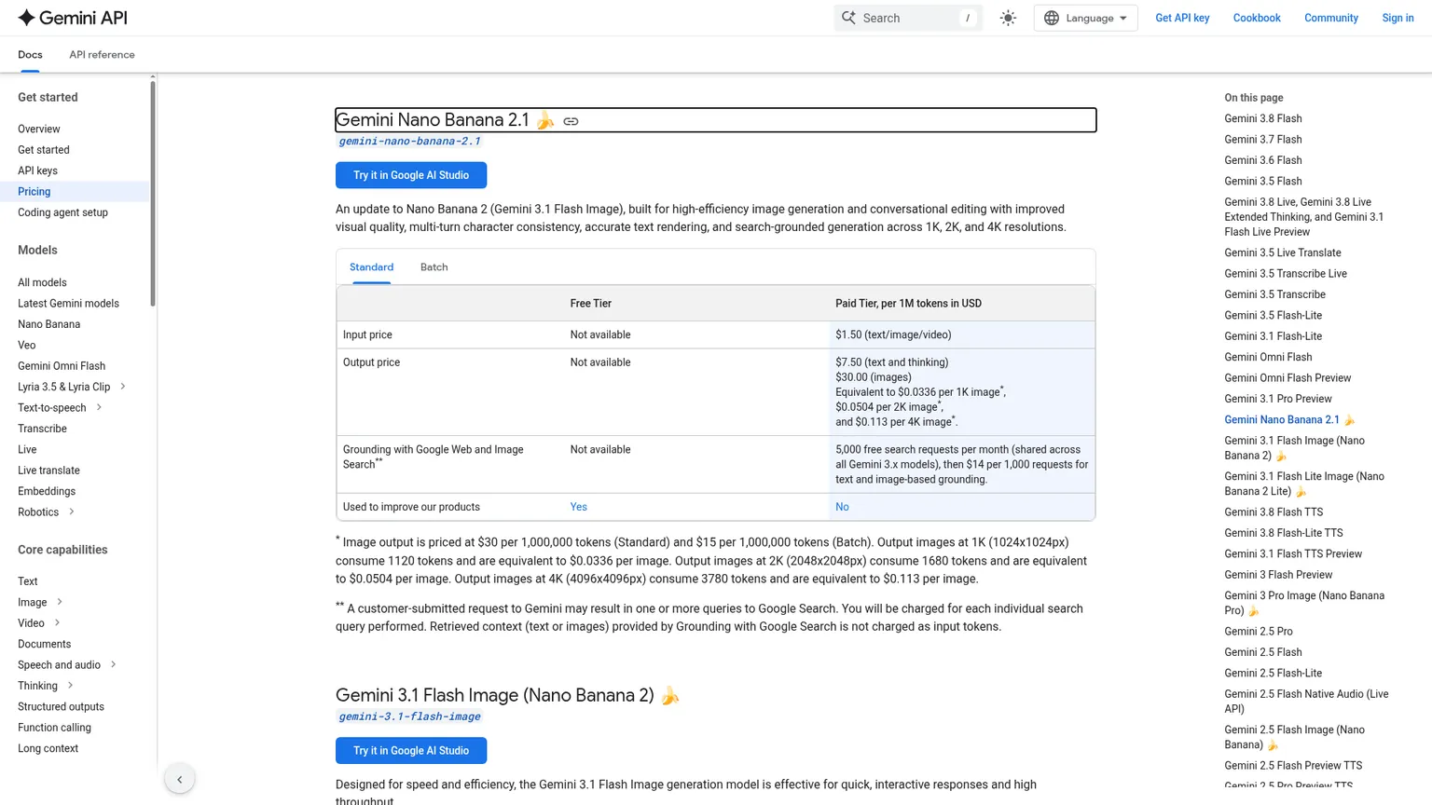Image resolution: width=1432 pixels, height=805 pixels.
Task: Click the Gemini API logo
Action: pos(73,18)
